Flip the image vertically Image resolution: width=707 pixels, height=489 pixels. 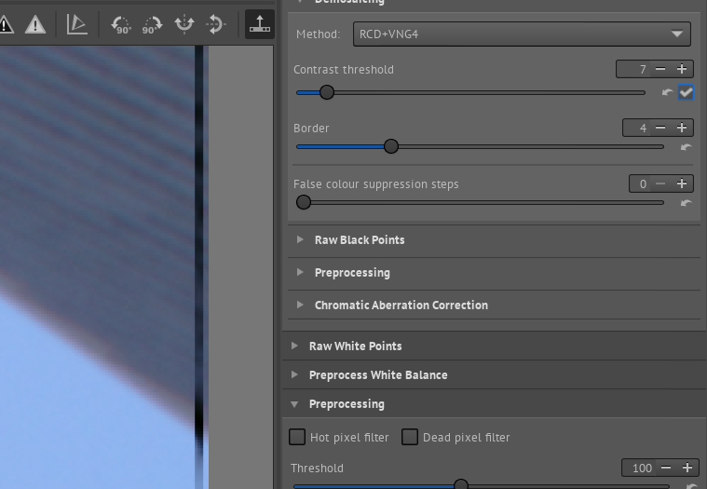pos(216,24)
